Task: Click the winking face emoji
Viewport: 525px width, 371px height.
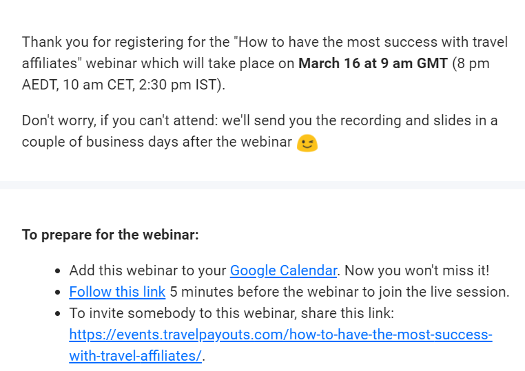Action: coord(307,143)
